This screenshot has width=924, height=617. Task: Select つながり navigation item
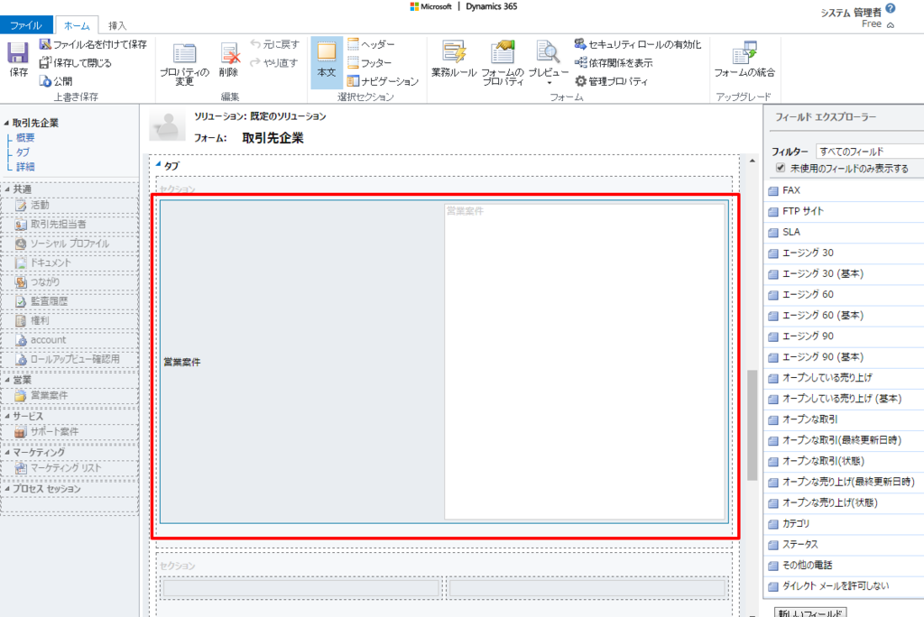[69, 281]
